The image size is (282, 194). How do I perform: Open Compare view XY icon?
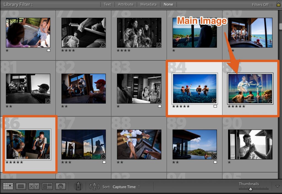tap(34, 186)
